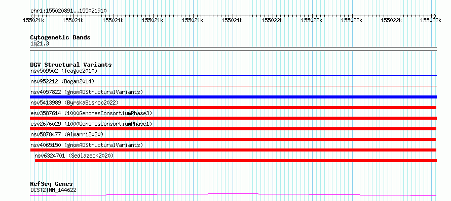451x201 pixels.
Task: Click the thin blue nsv509502 variant line
Action: pos(233,76)
